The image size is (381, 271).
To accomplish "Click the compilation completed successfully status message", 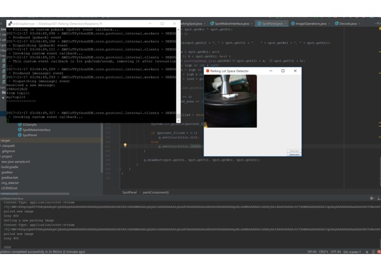I will coord(43,252).
